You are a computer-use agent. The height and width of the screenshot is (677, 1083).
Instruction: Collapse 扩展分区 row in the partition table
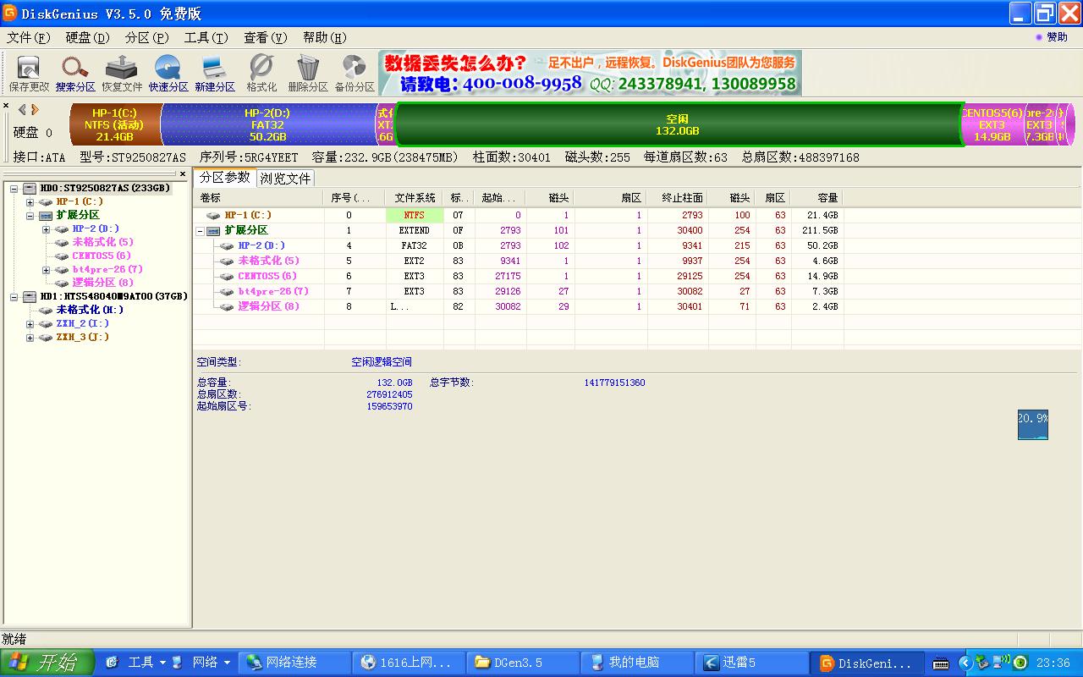201,230
